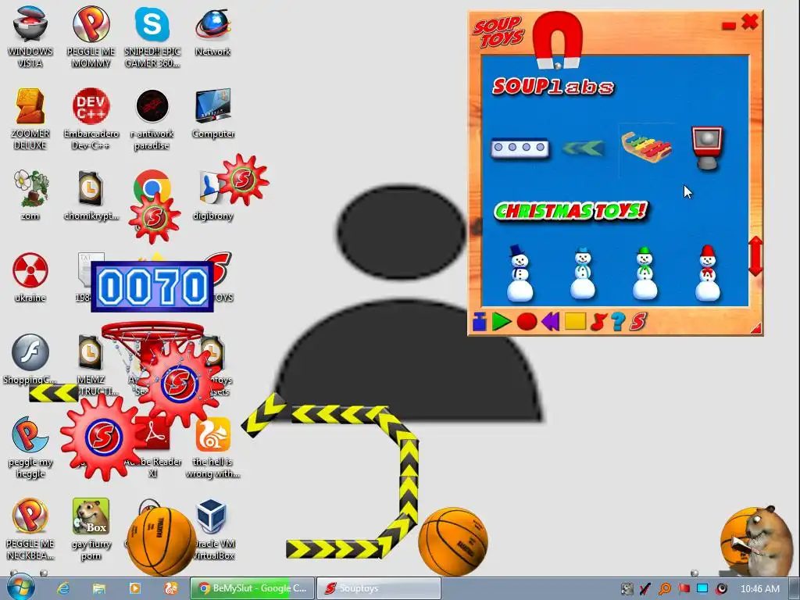Screen dimensions: 800x600
Task: Click the red up-down scroll arrow in toybox
Action: click(x=755, y=256)
